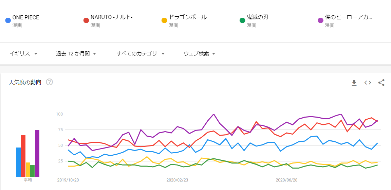Open the イギリス region dropdown
This screenshot has width=391, height=190.
[23, 53]
